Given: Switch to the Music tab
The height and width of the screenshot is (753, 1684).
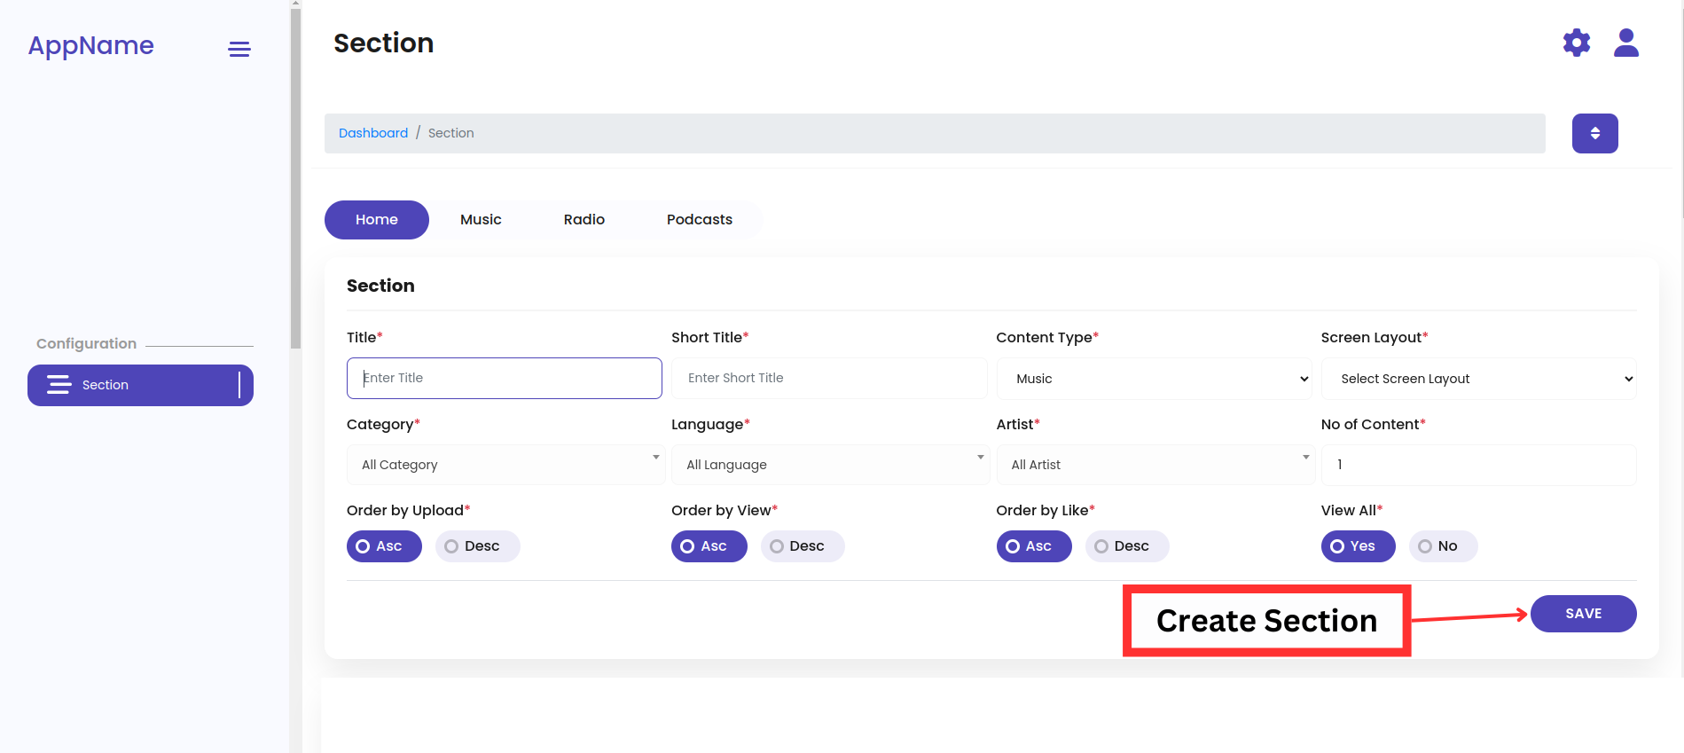Looking at the screenshot, I should click(x=481, y=220).
